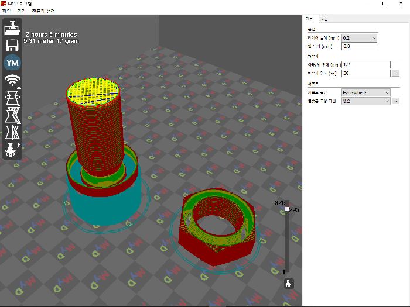Screen dimensions: 410x307
Task: Click the Wi-Fi connection icon
Action: tap(13, 80)
